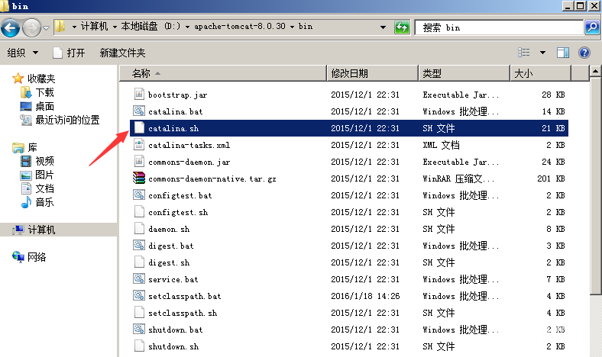Open the address bar history dropdown
The width and height of the screenshot is (602, 357).
point(384,27)
